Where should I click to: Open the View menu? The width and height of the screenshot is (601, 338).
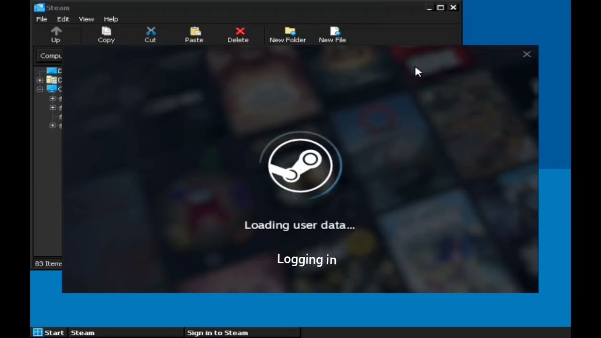click(x=86, y=19)
